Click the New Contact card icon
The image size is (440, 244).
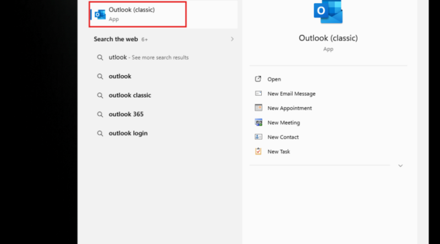[258, 137]
